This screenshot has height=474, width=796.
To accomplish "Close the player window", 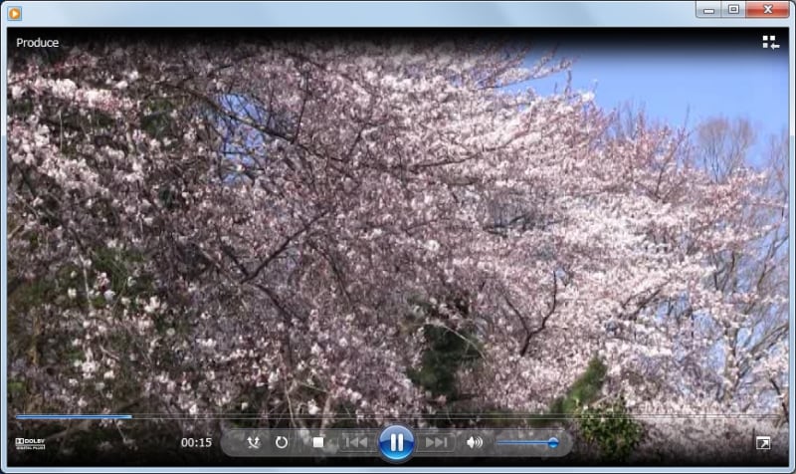I will (767, 10).
